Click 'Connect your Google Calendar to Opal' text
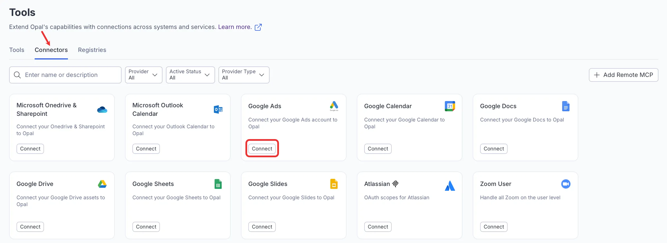The height and width of the screenshot is (243, 667). (x=404, y=123)
